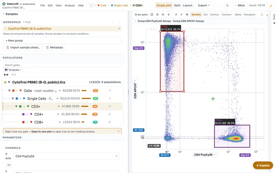This screenshot has height=173, width=277.
Task: Click the green quadrant crosshair marker on plot
Action: 213,99
